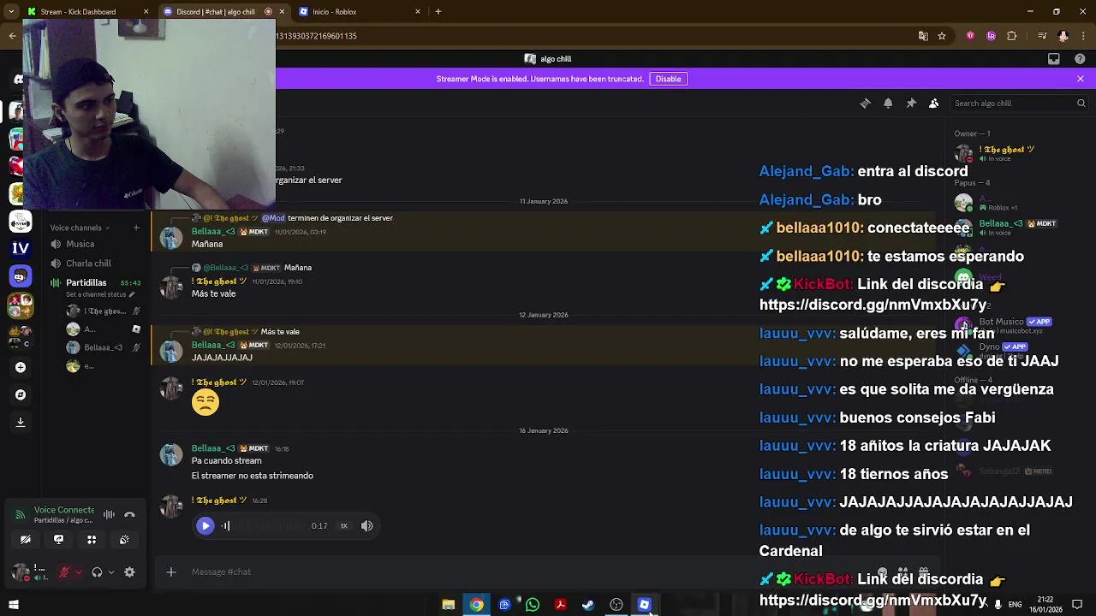Open attachment plus button in message bar
Screen dimensions: 1096x616
pos(171,572)
